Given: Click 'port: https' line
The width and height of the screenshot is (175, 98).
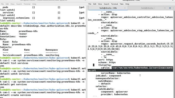Looking at the screenshot, I should pos(106,60).
